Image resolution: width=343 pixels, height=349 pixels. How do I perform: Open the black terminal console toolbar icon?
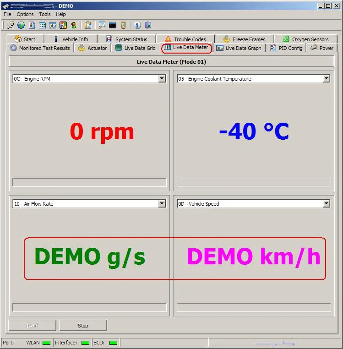113,25
